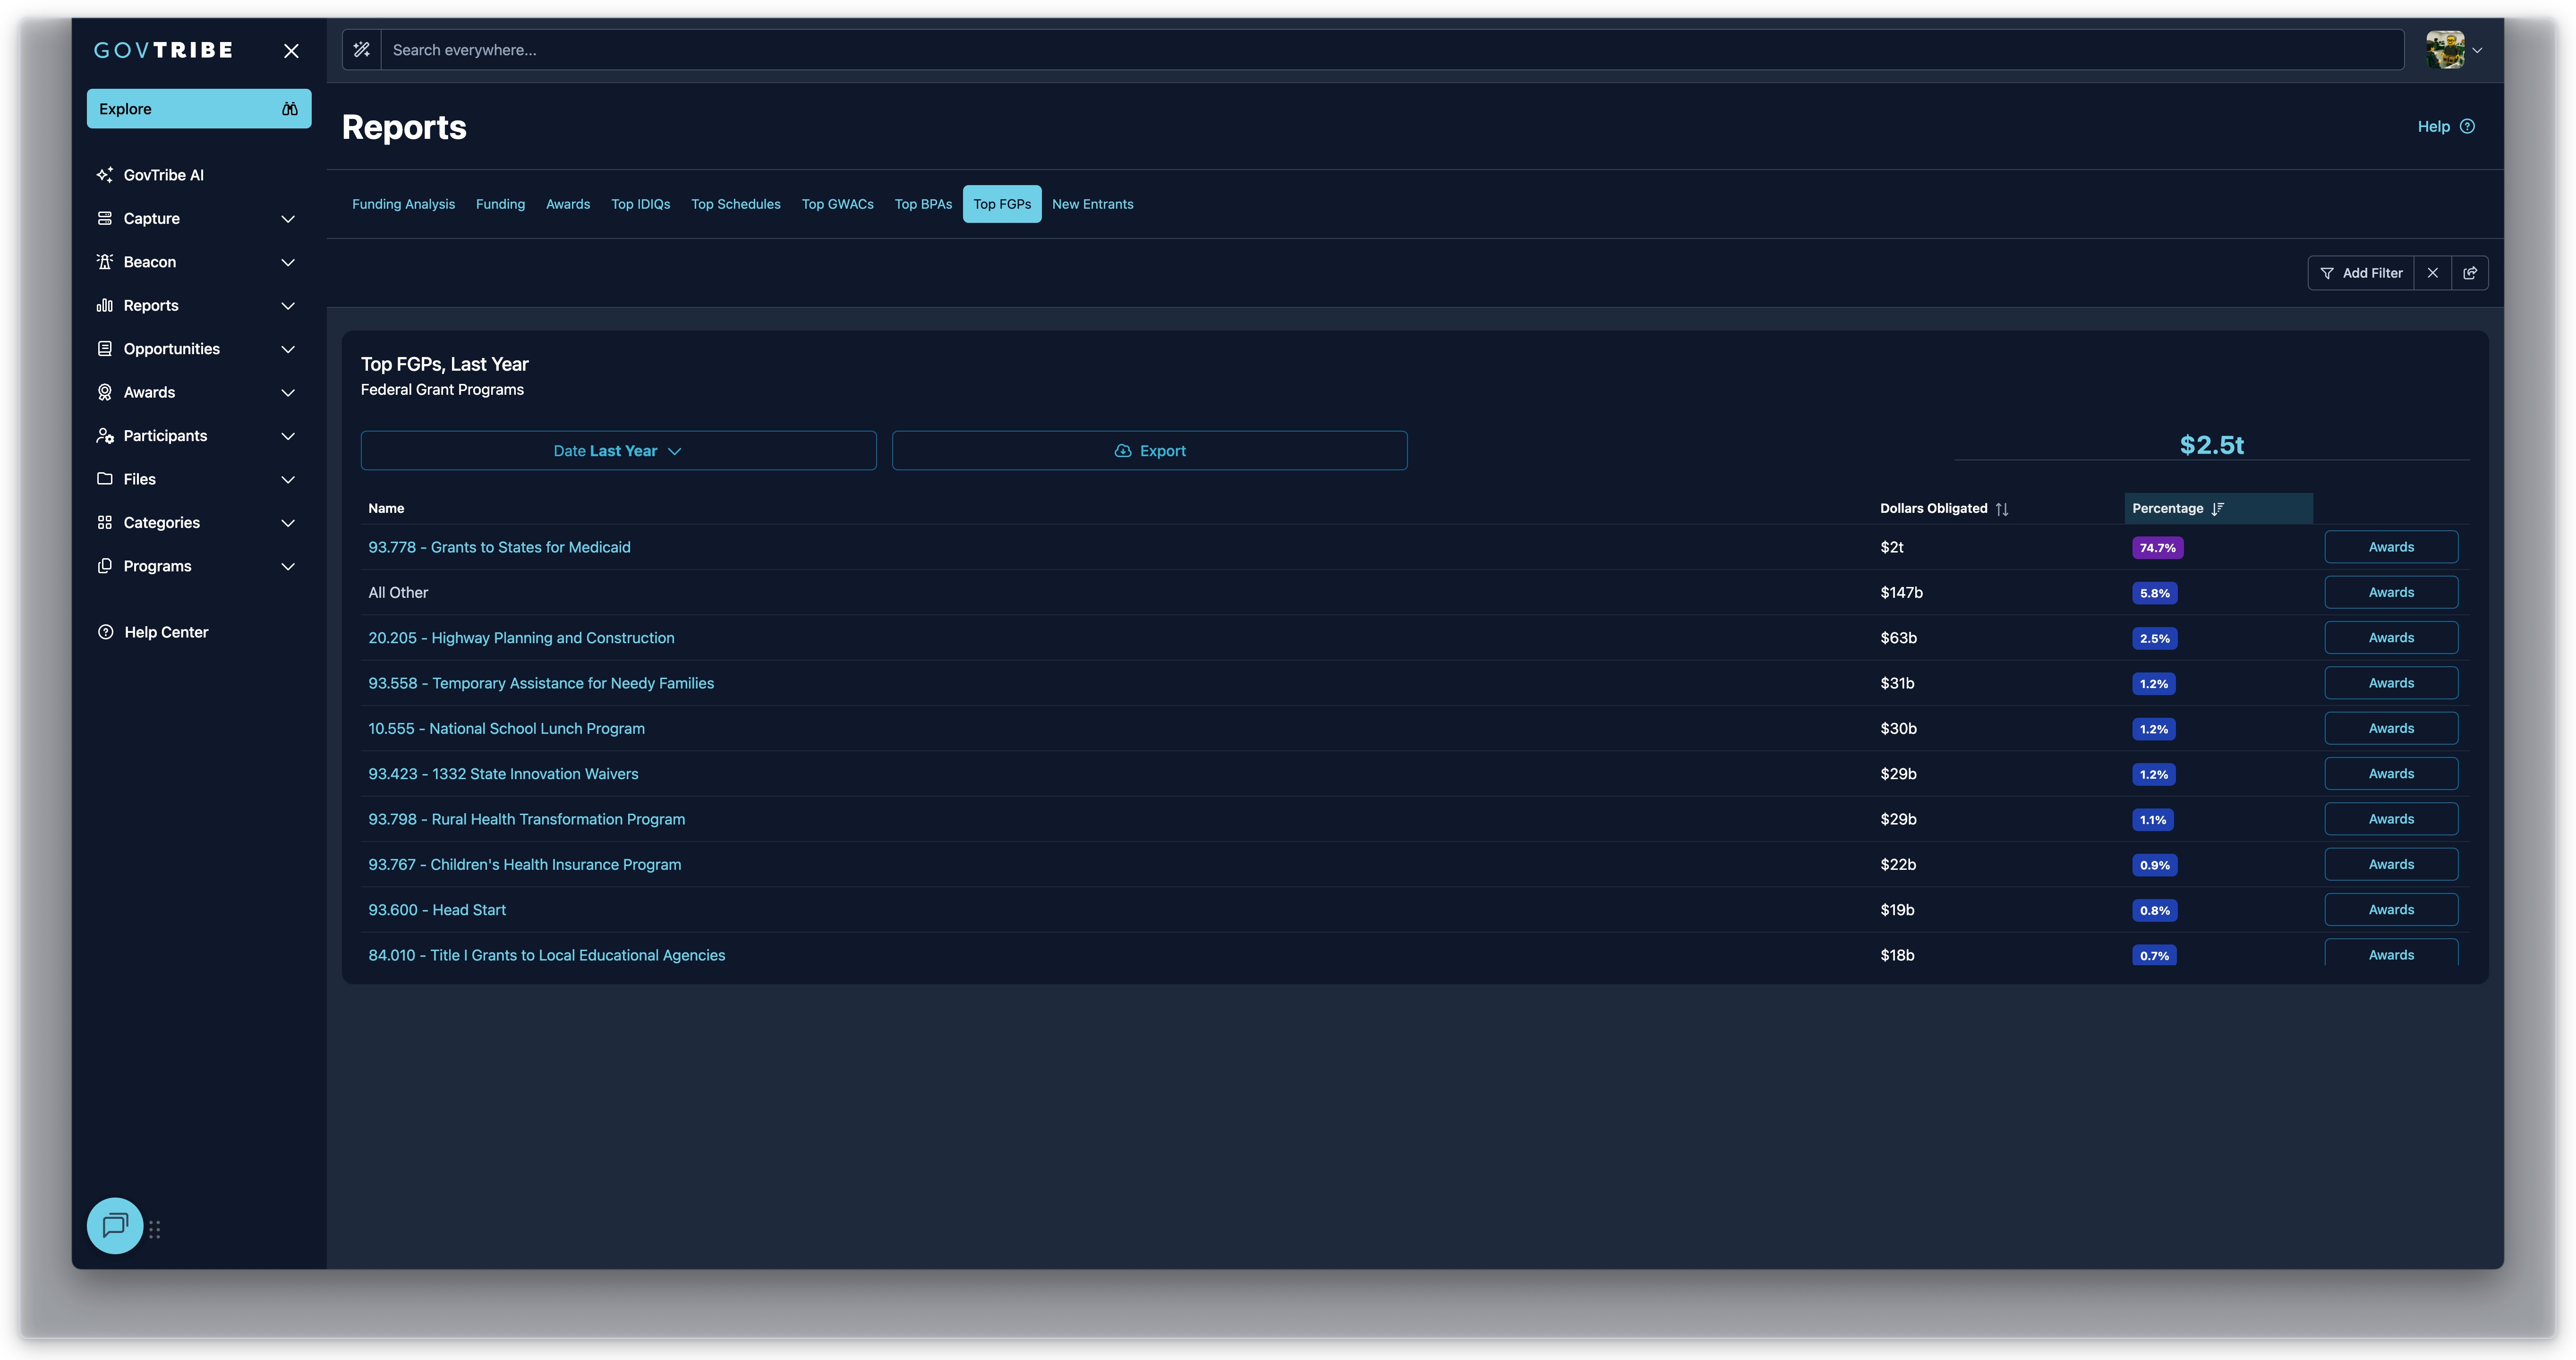The image size is (2576, 1360).
Task: Click the share report icon
Action: click(2470, 273)
